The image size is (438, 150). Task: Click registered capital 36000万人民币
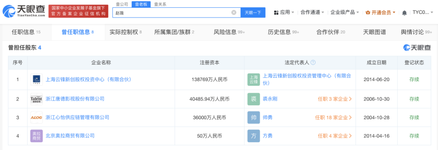(x=210, y=117)
